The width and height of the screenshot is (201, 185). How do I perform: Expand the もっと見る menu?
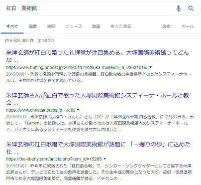pos(121,26)
